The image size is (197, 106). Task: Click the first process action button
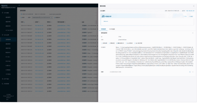[104, 43]
